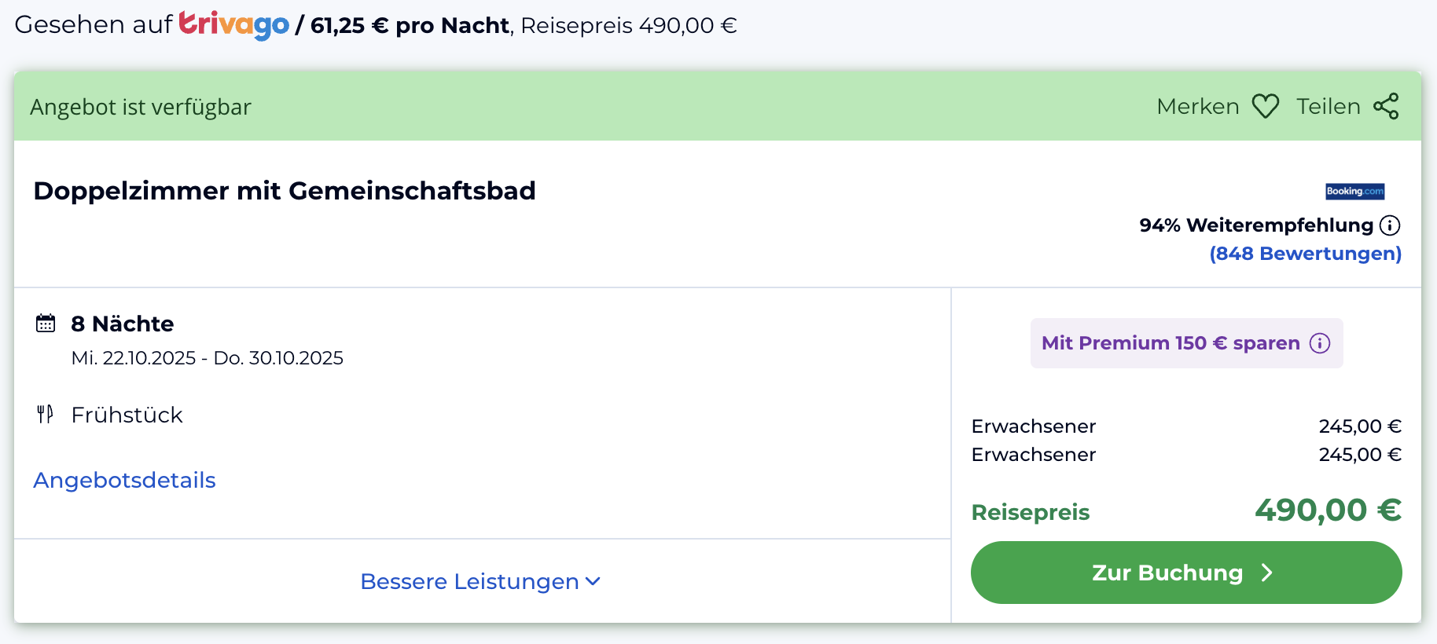Click the trivago logo

click(x=233, y=24)
